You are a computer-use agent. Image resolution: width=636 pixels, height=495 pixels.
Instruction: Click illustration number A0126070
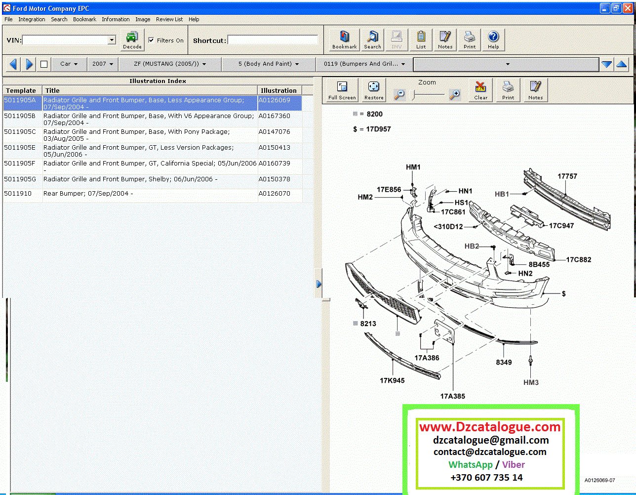275,194
